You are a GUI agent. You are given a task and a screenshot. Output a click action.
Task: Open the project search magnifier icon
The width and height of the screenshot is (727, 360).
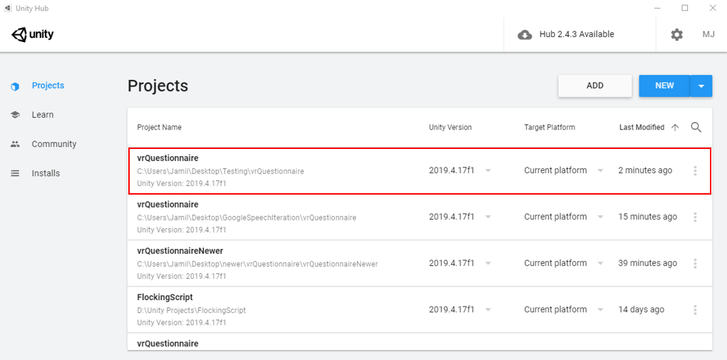coord(696,127)
